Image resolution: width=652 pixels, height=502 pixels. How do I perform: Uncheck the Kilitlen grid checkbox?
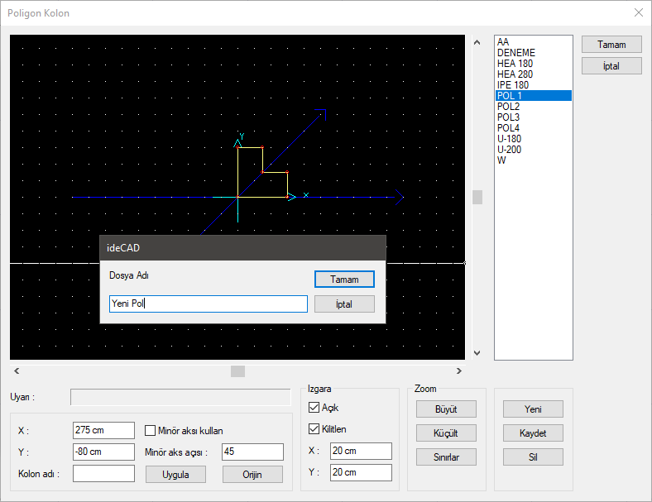pos(314,428)
